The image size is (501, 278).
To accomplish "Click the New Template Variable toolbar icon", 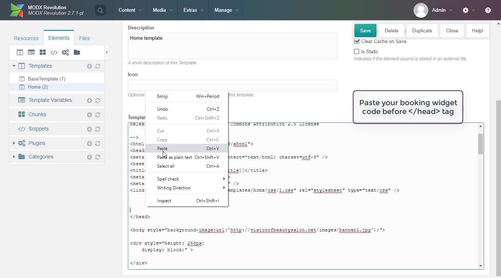I will tap(31, 53).
